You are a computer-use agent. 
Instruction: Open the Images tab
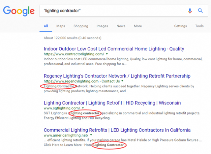pos(102,26)
